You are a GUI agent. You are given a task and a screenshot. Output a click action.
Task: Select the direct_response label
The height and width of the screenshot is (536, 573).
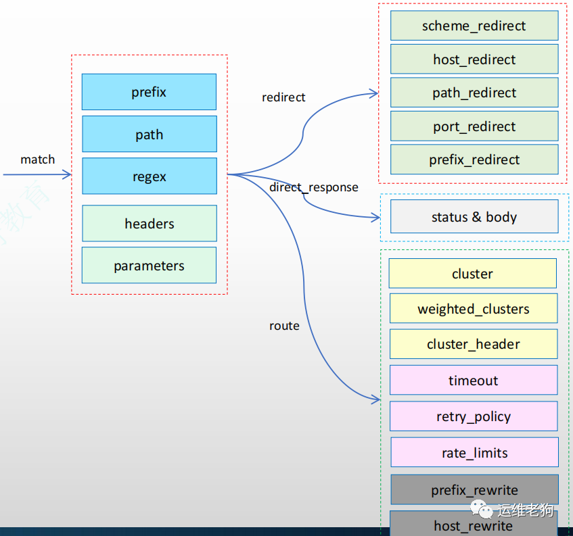(313, 187)
